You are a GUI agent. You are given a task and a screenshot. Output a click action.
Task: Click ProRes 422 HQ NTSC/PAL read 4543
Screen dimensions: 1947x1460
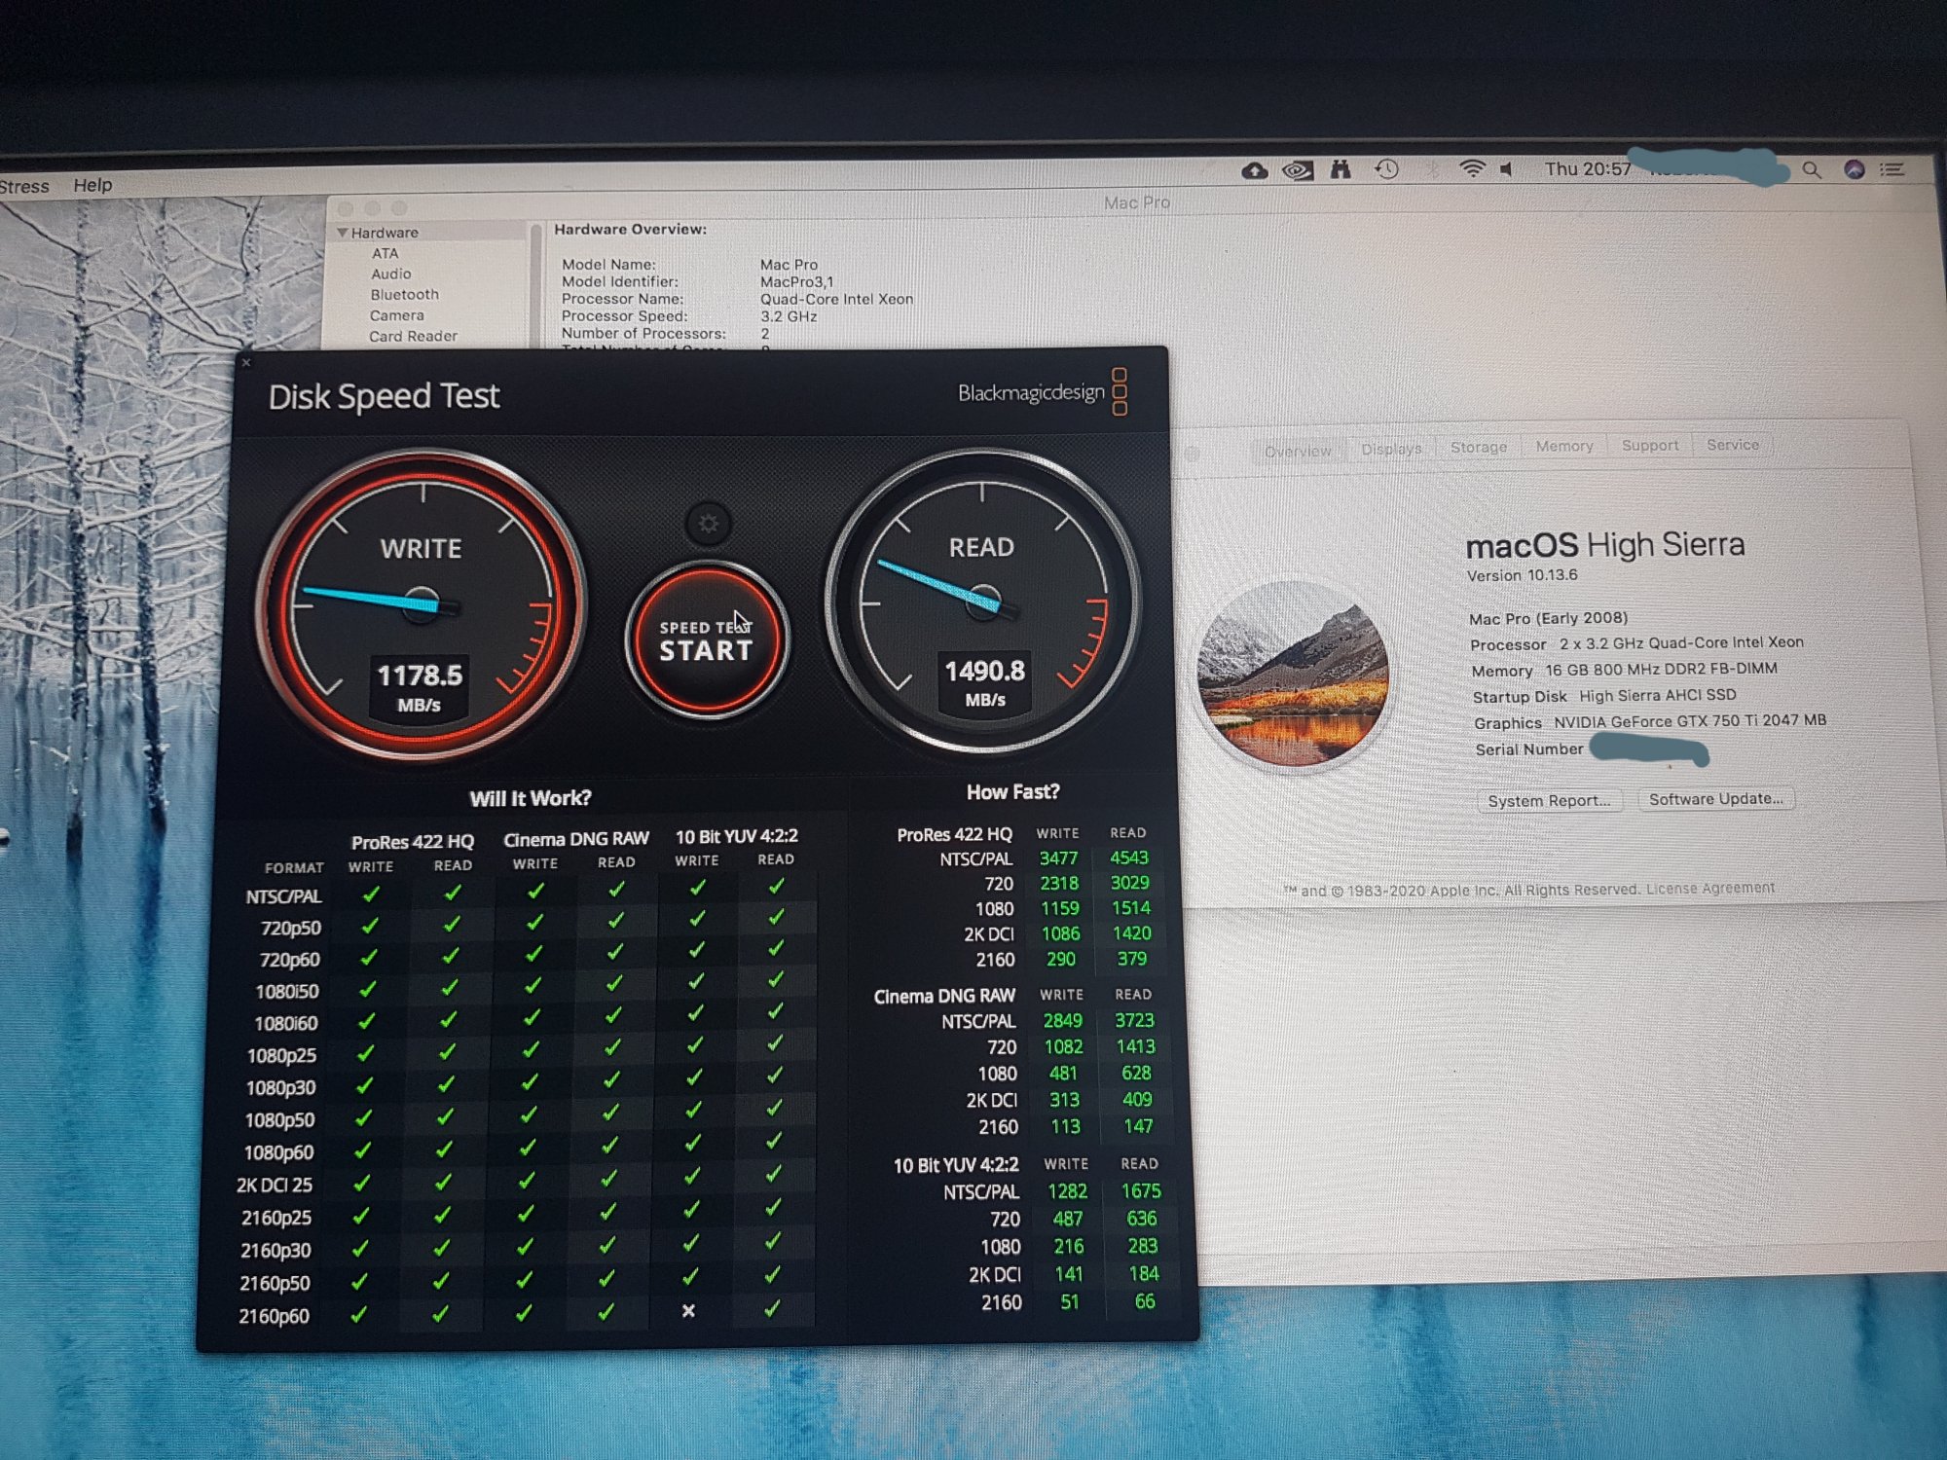coord(1129,858)
